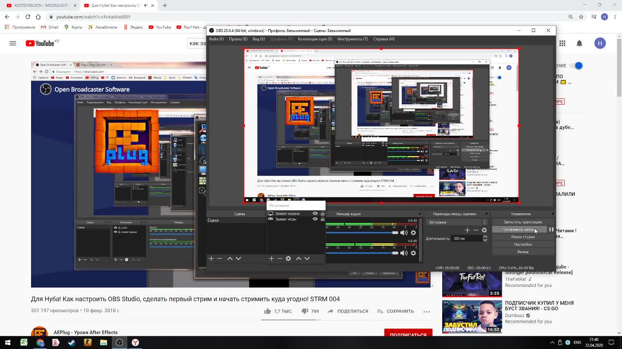Screen dimensions: 622x349
Task: Move source down with arrow in Источники toolbar
Action: click(x=307, y=258)
